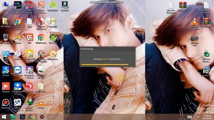Viewport: 214px width, 120px height.
Task: Open the volume speaker tray icon
Action: click(x=199, y=117)
